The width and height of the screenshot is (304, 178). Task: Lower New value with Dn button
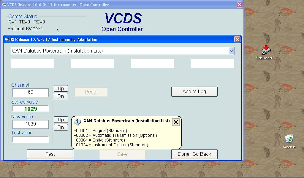tap(61, 127)
